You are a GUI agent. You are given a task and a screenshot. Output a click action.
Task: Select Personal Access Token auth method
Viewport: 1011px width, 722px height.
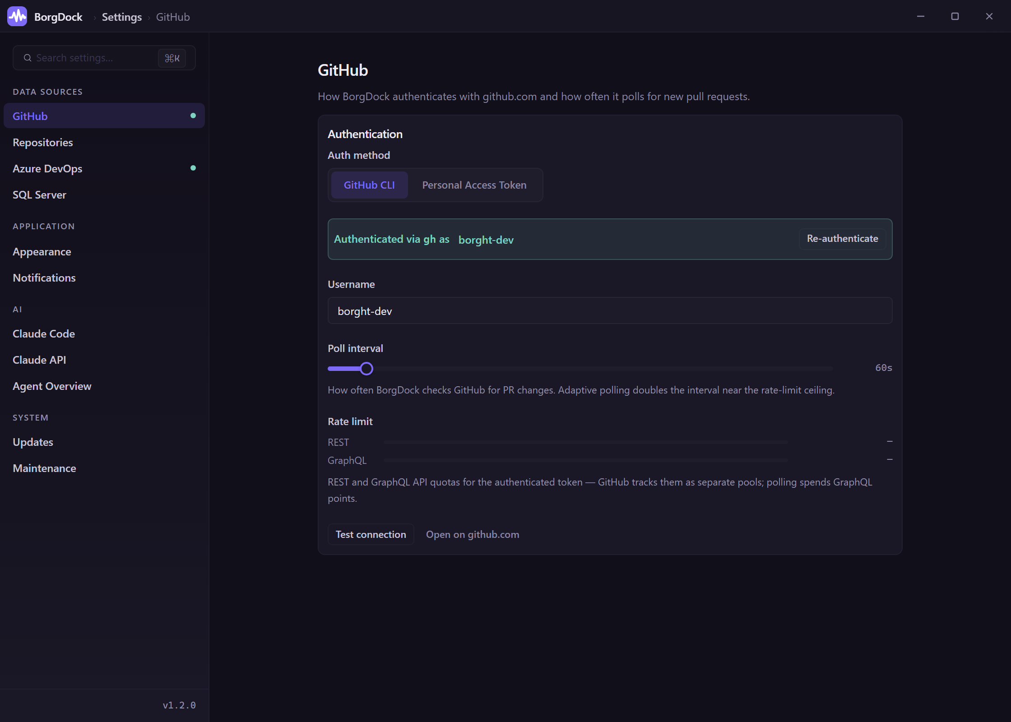(474, 185)
